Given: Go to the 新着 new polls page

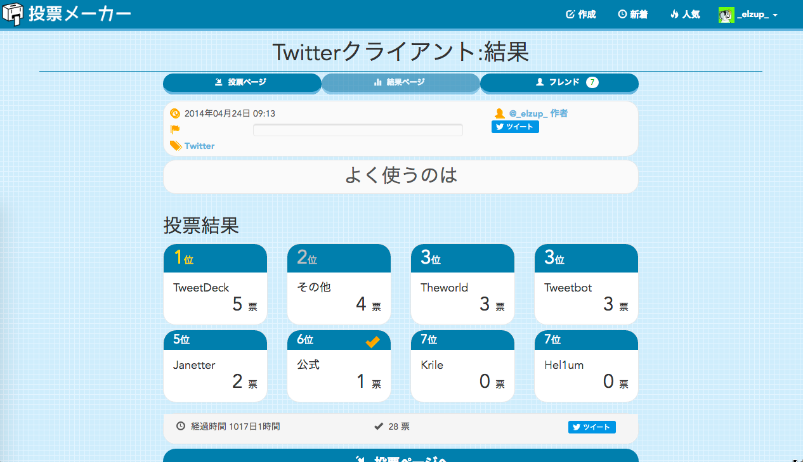Looking at the screenshot, I should click(x=633, y=14).
